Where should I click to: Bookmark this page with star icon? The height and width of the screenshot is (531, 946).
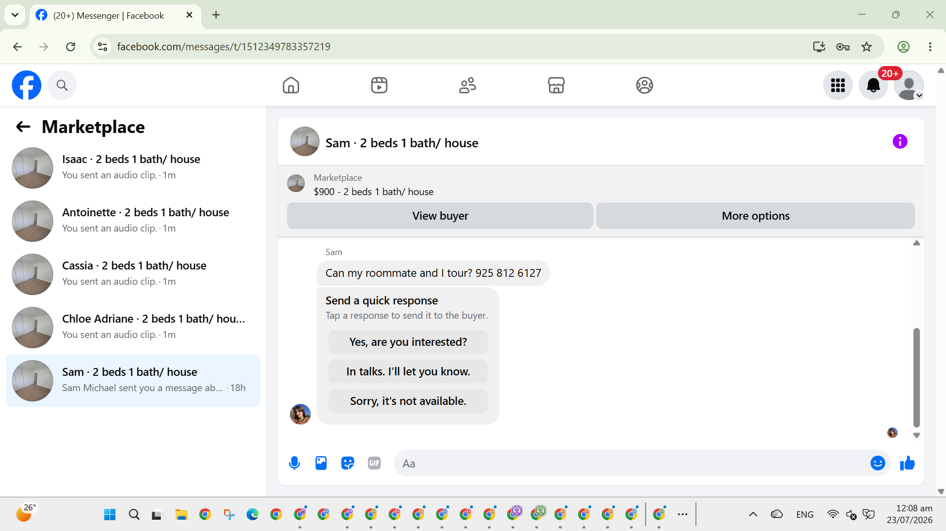point(867,47)
